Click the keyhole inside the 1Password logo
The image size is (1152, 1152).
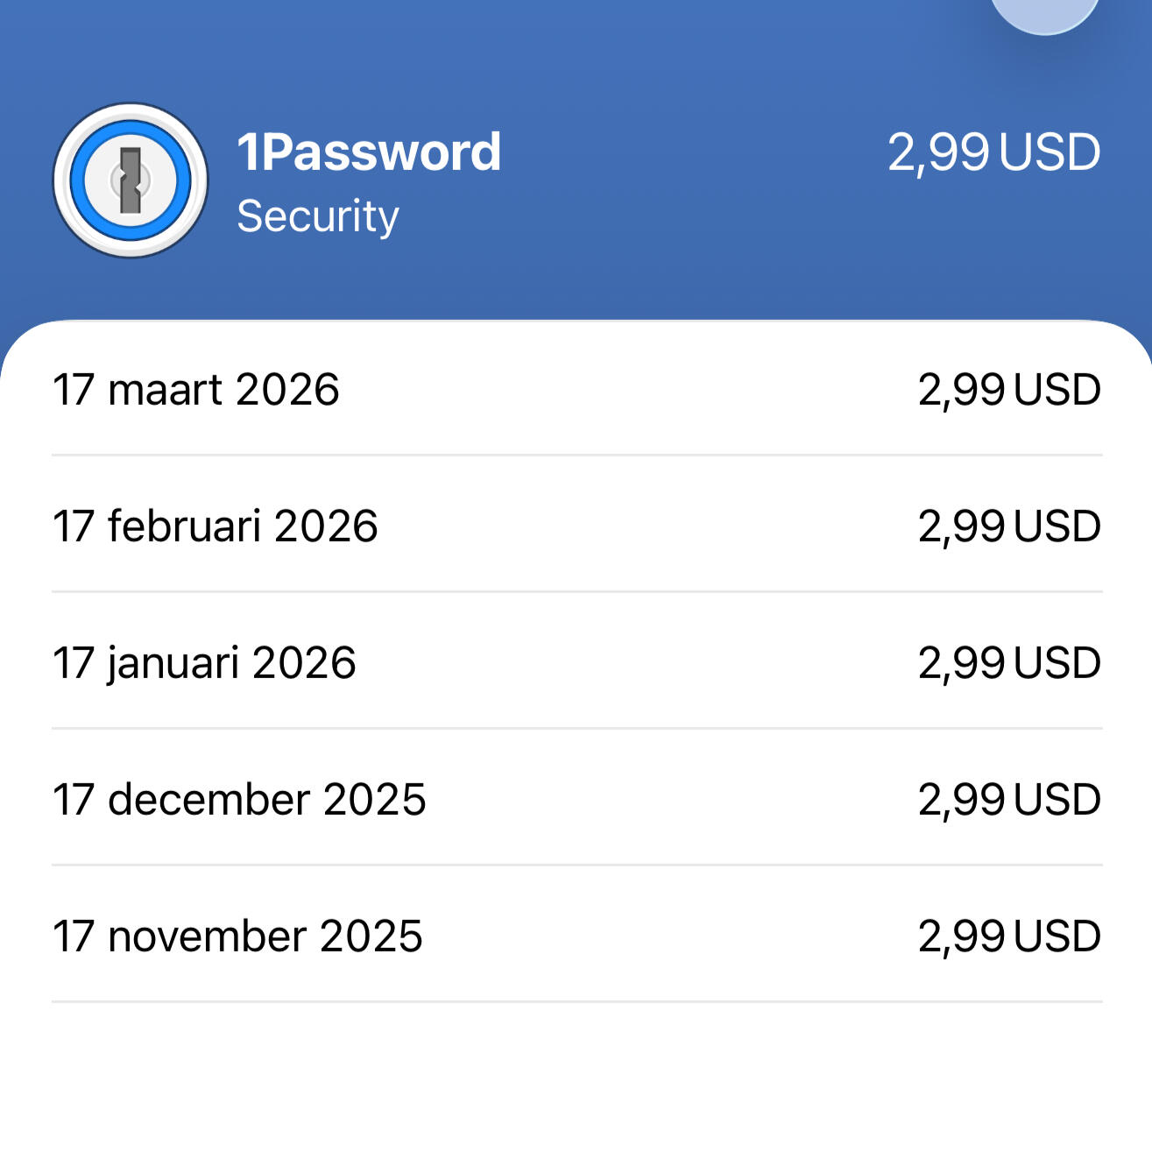[131, 180]
